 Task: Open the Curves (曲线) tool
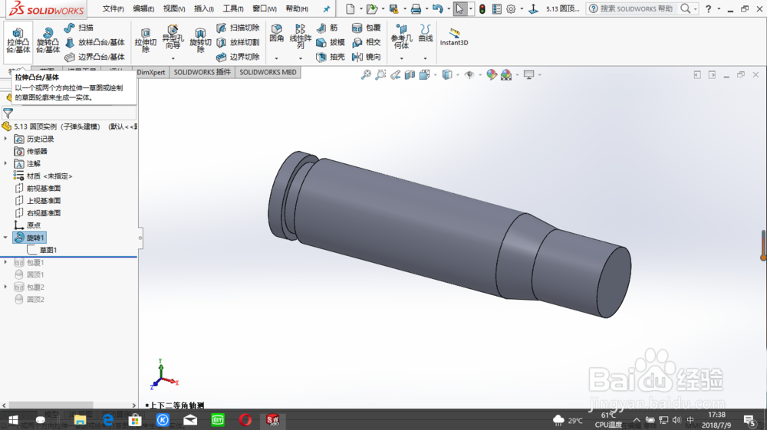pos(425,34)
